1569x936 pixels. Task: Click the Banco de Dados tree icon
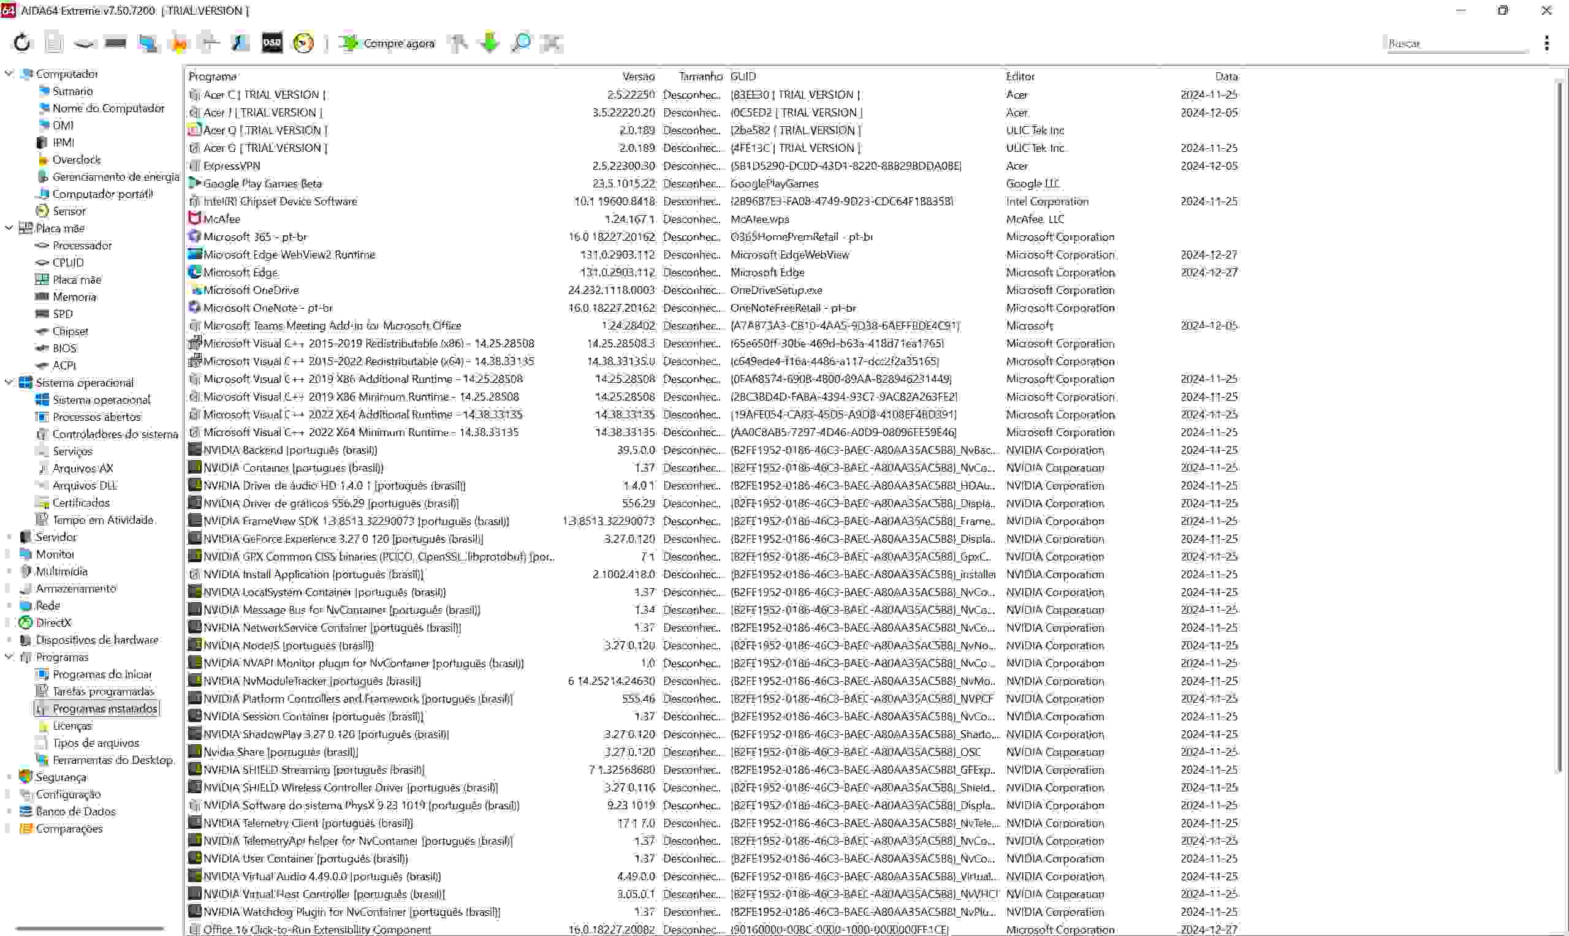point(25,811)
